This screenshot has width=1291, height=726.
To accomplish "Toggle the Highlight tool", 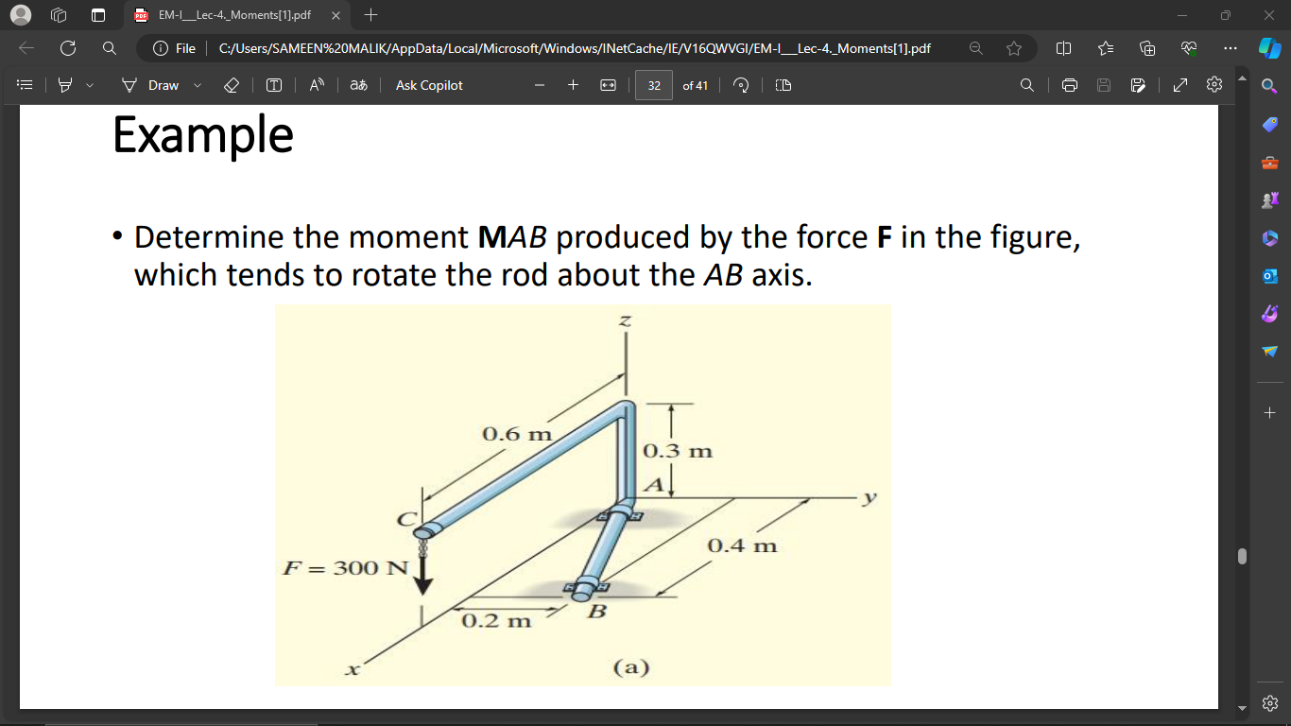I will point(64,85).
